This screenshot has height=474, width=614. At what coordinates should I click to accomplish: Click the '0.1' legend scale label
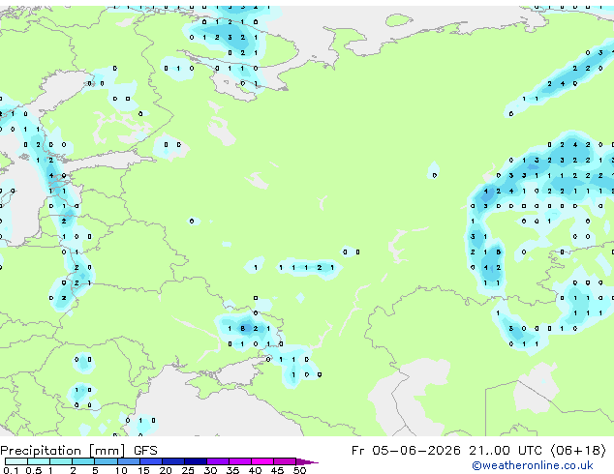(10, 470)
